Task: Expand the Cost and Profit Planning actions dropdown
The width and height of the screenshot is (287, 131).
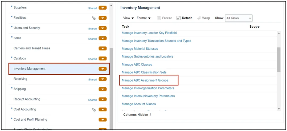Action: [102, 120]
